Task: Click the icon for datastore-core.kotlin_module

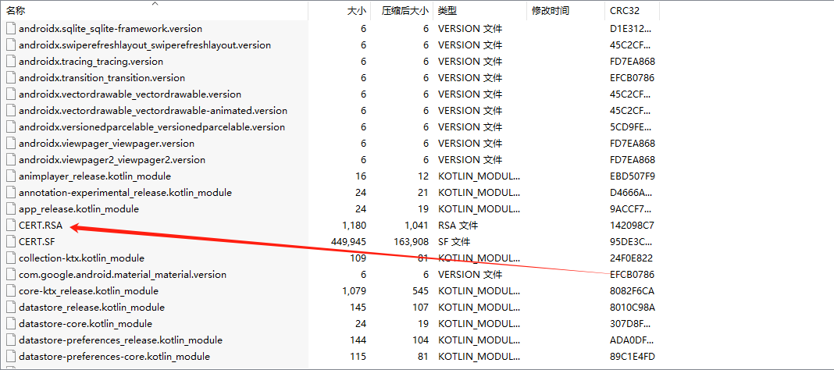Action: tap(10, 324)
